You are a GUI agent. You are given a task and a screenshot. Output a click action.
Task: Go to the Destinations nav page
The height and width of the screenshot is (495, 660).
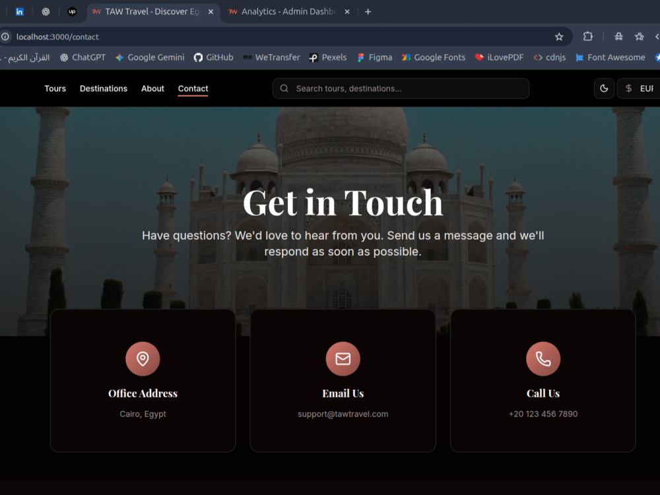tap(104, 88)
